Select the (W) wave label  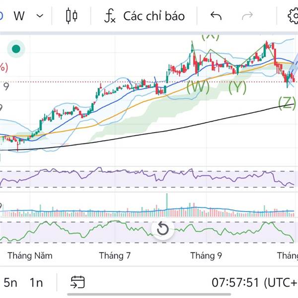coord(197,87)
